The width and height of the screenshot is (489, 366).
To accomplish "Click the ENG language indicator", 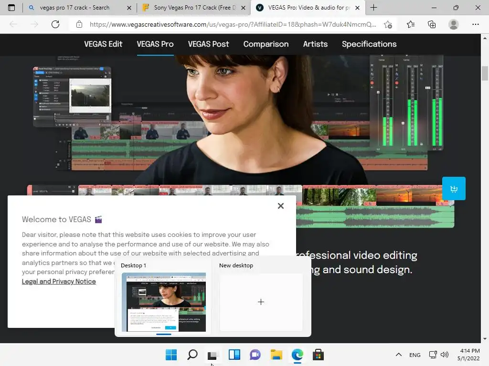I will [415, 355].
